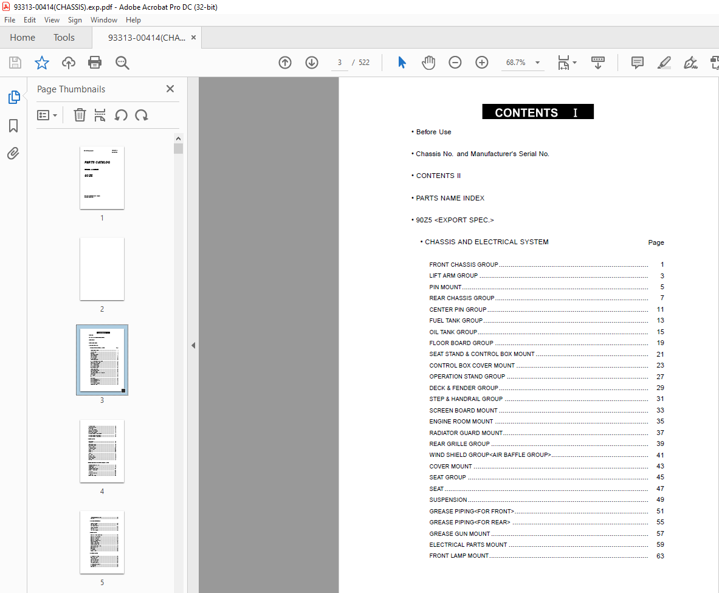Select page 4 thumbnail
The image size is (719, 593).
coord(101,451)
